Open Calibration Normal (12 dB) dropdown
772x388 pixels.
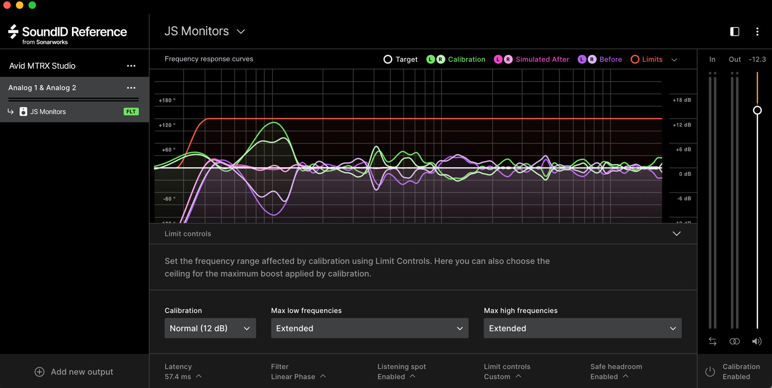(210, 328)
